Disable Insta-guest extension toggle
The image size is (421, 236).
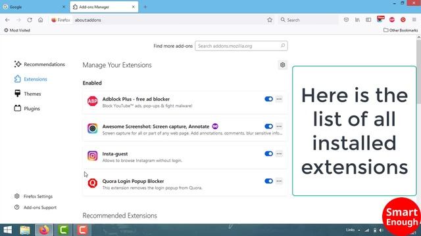click(268, 153)
